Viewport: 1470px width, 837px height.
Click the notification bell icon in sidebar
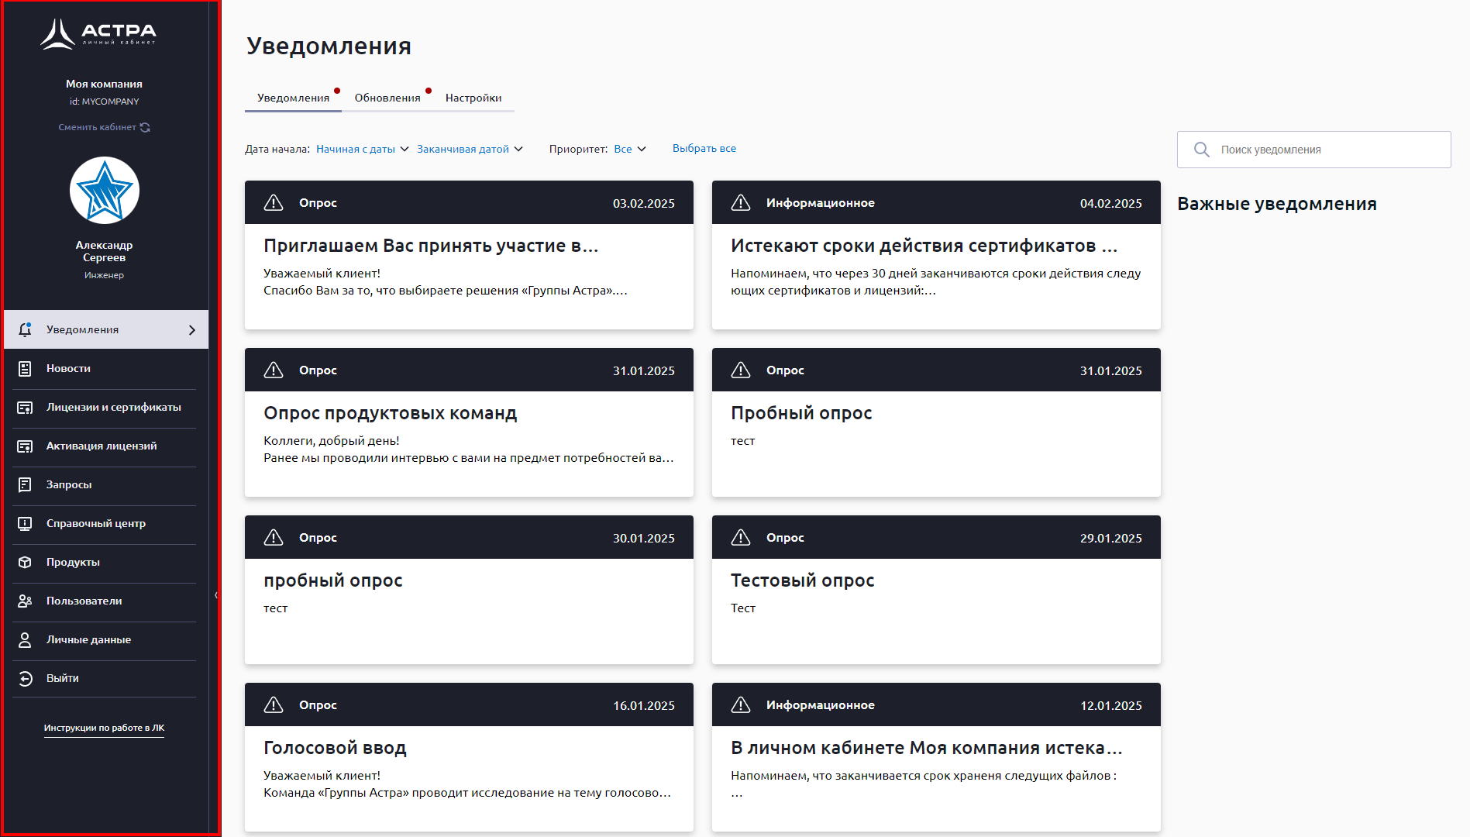click(x=25, y=329)
